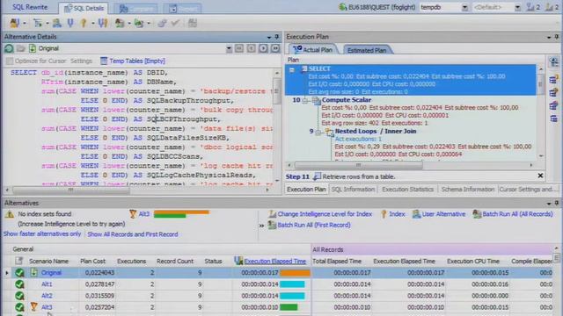This screenshot has height=316, width=563.
Task: Click the green refresh icon in Alternative Details
Action: point(9,48)
